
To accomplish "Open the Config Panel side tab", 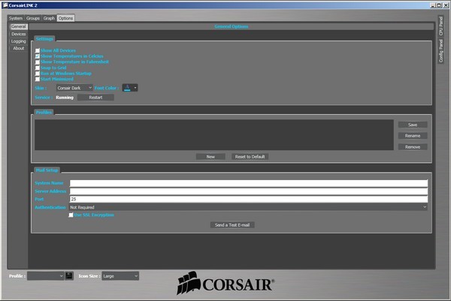I will [440, 51].
